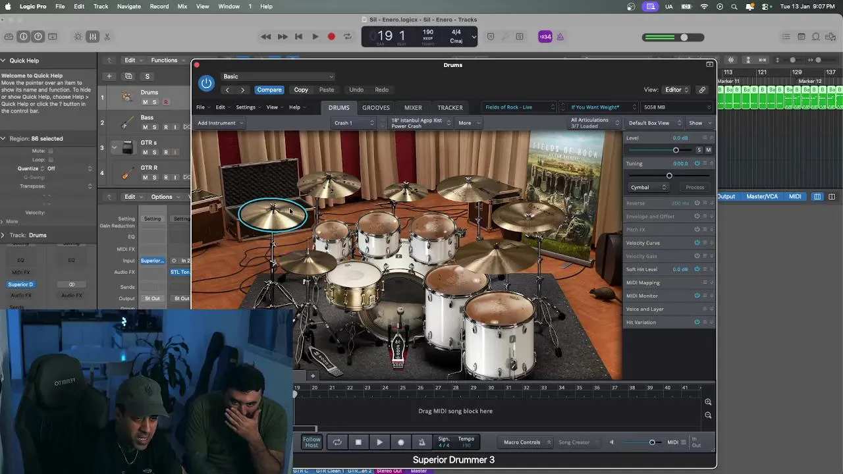The height and width of the screenshot is (474, 843).
Task: Toggle Hit Variation power button
Action: click(697, 322)
